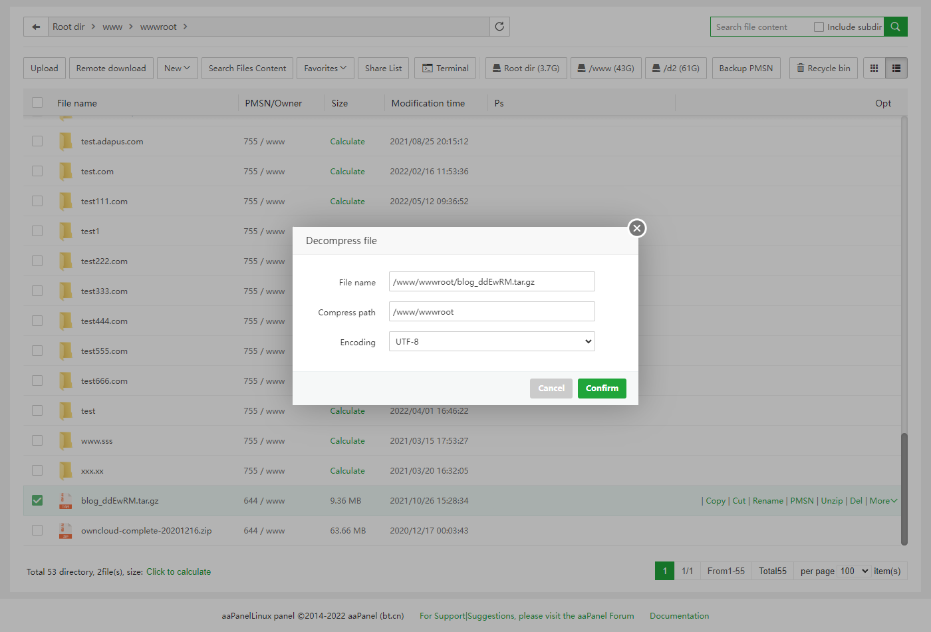The width and height of the screenshot is (931, 632).
Task: Open the Terminal
Action: click(445, 68)
